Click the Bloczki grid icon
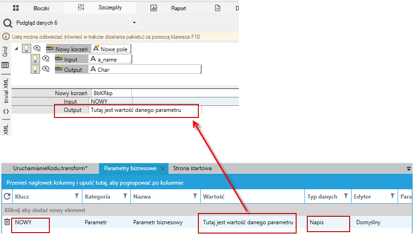 click(x=16, y=8)
